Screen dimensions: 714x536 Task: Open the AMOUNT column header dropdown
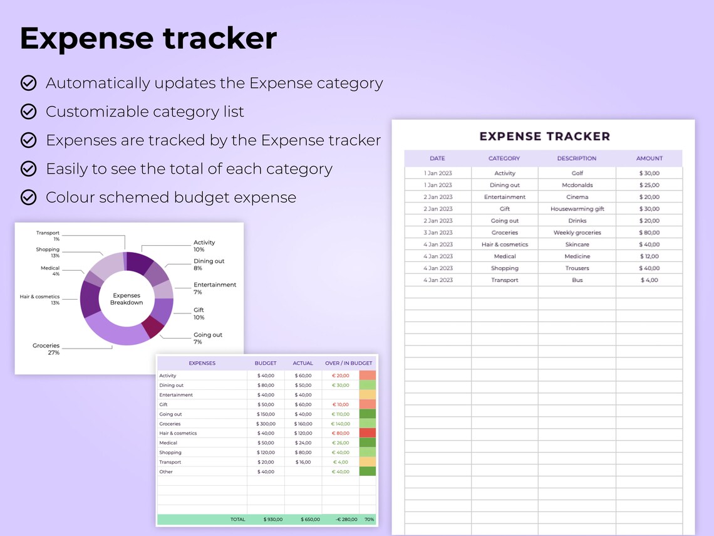click(649, 159)
